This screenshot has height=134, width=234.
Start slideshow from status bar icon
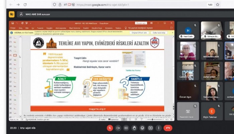(x=141, y=120)
